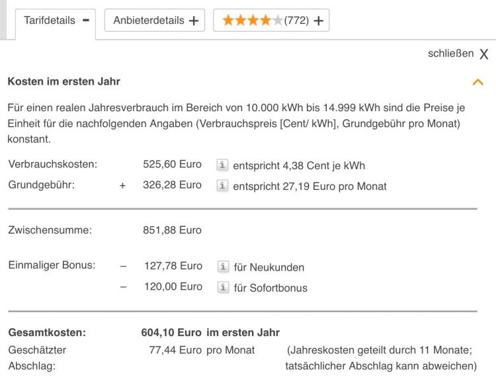
Task: Click 'entspricht 27,19 Euro pro Monat' text
Action: pyautogui.click(x=310, y=187)
